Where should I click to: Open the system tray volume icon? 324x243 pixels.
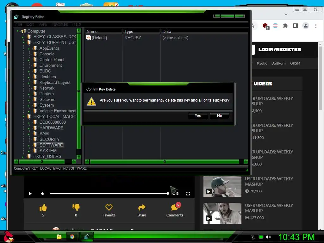pyautogui.click(x=269, y=237)
